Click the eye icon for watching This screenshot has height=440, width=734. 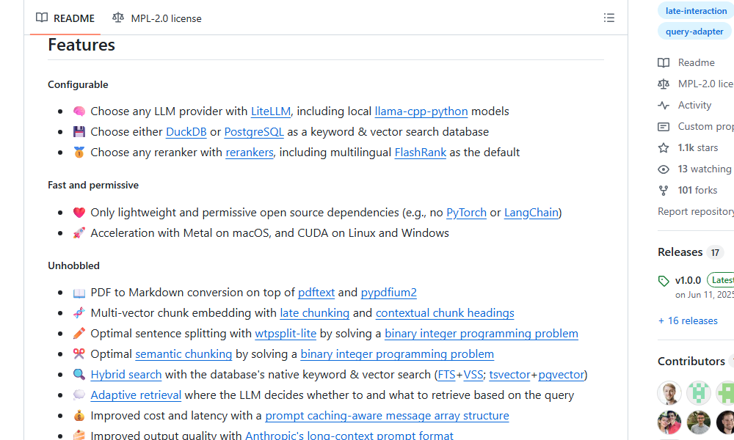coord(664,169)
